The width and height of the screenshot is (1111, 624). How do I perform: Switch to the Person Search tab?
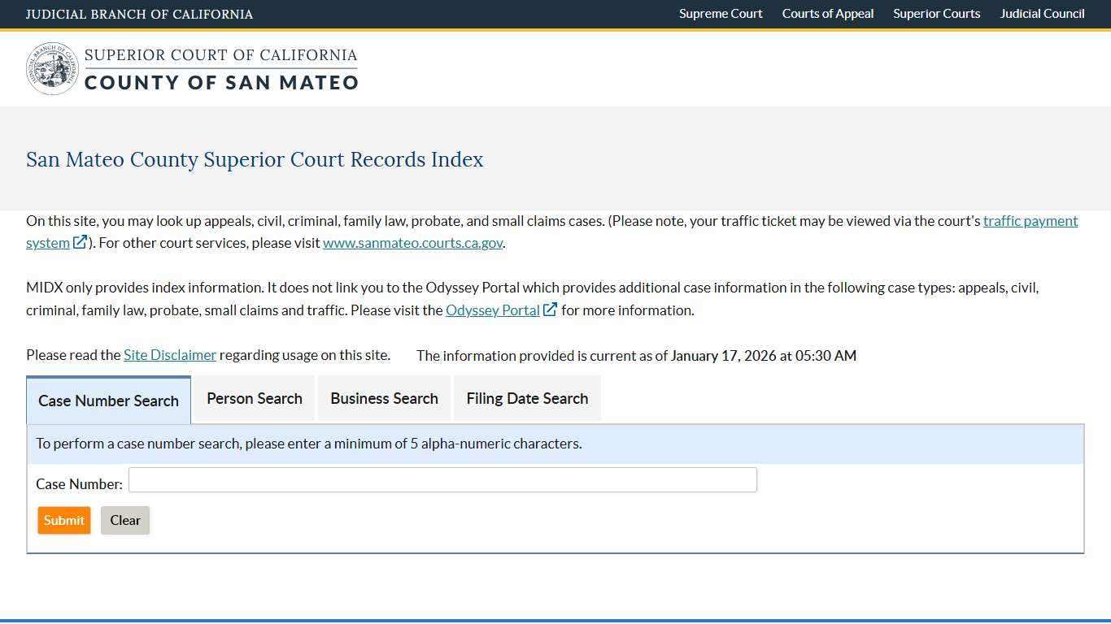(x=254, y=398)
